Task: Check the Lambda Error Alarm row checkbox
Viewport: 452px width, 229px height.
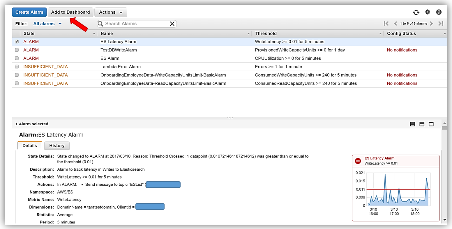Action: tap(17, 67)
